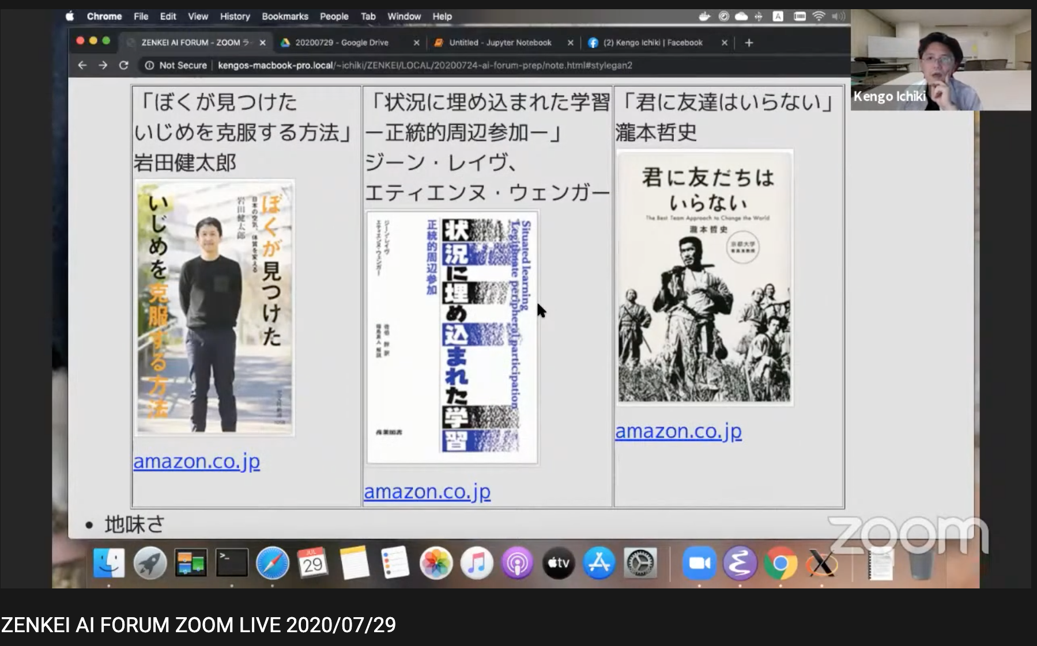This screenshot has height=646, width=1037.
Task: Go forward to next page
Action: (x=103, y=66)
